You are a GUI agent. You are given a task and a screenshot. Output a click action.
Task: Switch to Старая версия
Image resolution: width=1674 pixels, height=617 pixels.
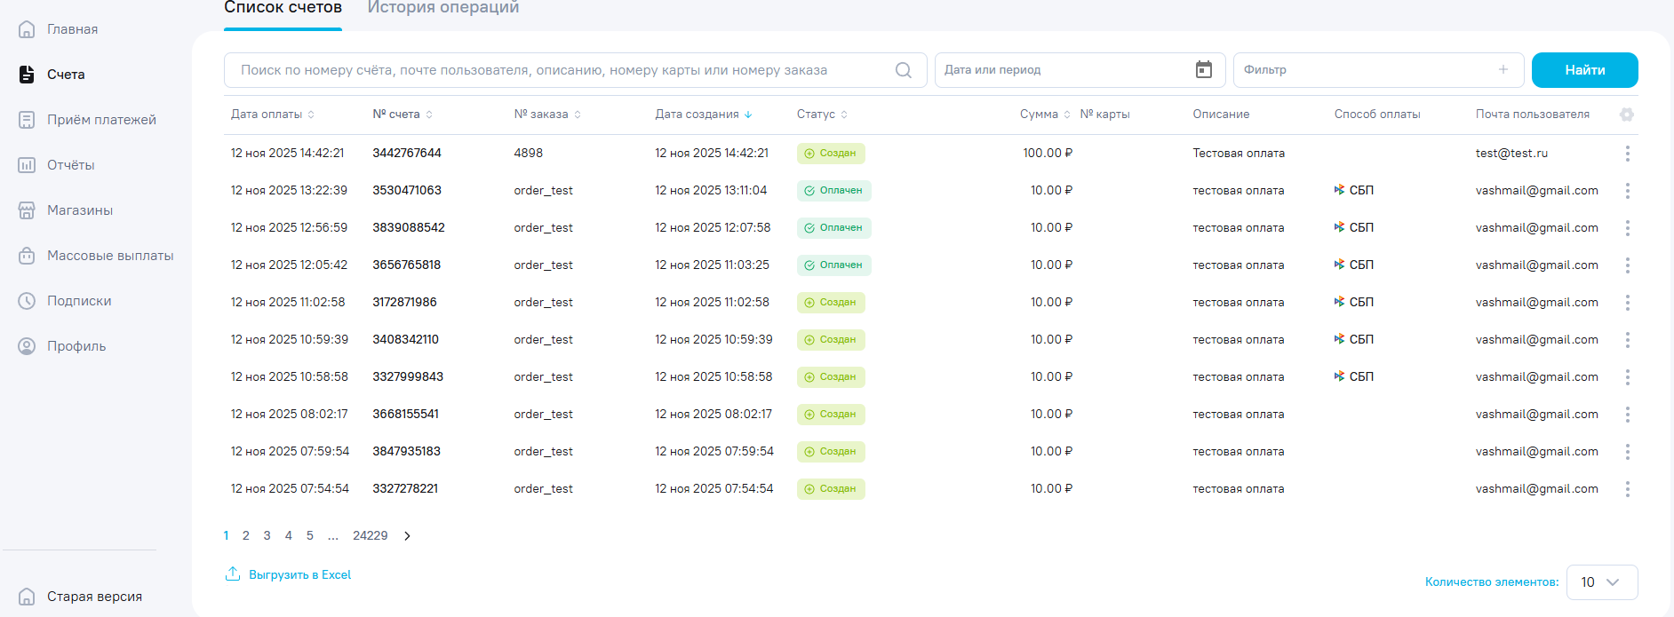coord(94,597)
